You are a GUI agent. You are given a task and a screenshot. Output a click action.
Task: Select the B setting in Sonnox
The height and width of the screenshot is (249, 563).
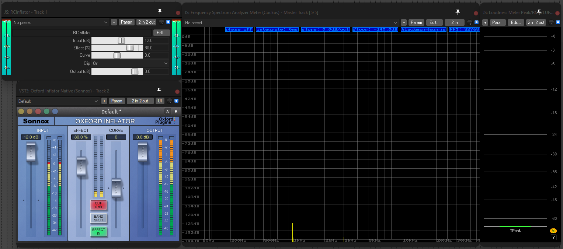point(176,112)
